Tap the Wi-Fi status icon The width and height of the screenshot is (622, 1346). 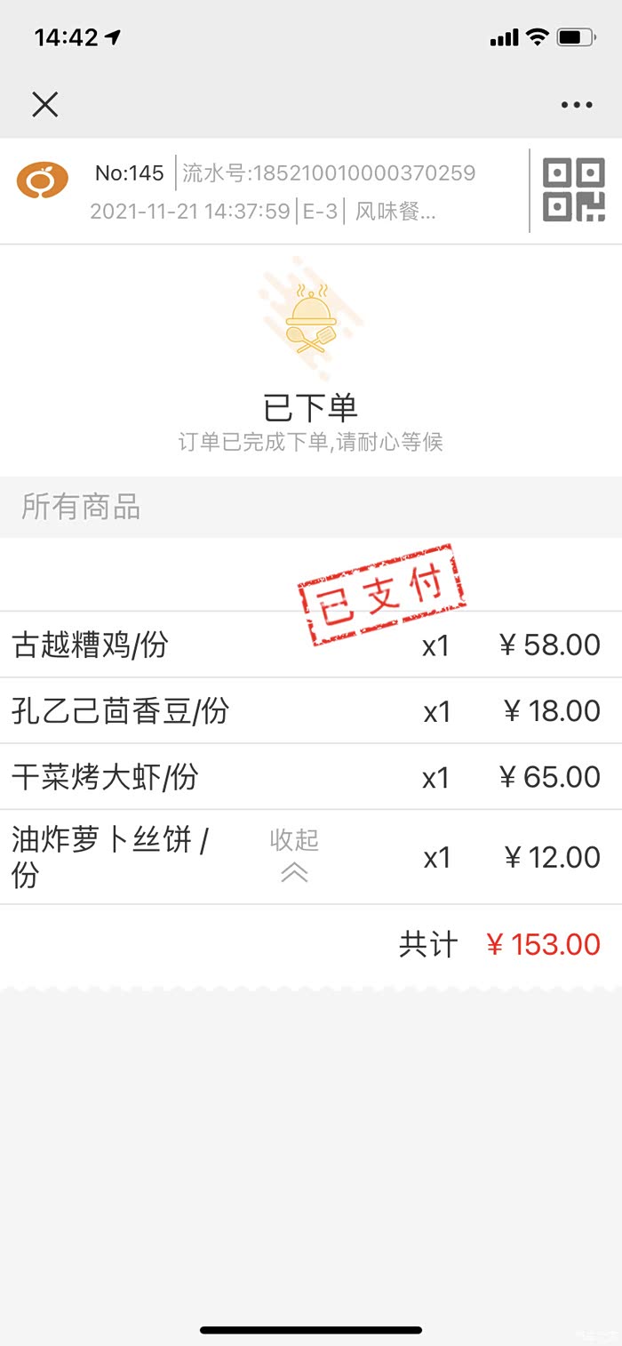[x=537, y=37]
